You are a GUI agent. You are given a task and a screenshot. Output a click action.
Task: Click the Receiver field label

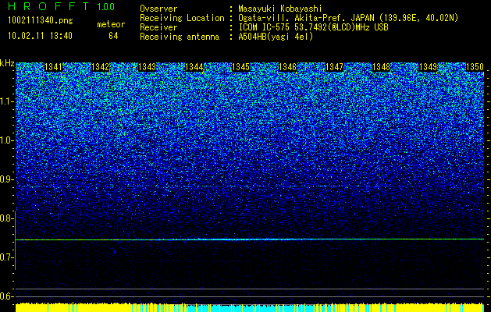click(158, 27)
